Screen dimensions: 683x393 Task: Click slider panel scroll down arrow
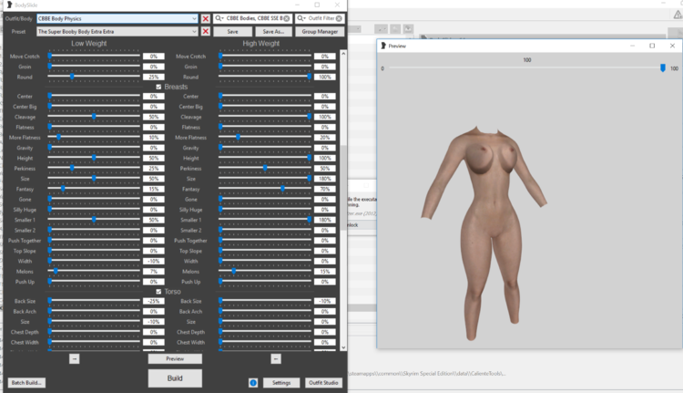(x=343, y=347)
